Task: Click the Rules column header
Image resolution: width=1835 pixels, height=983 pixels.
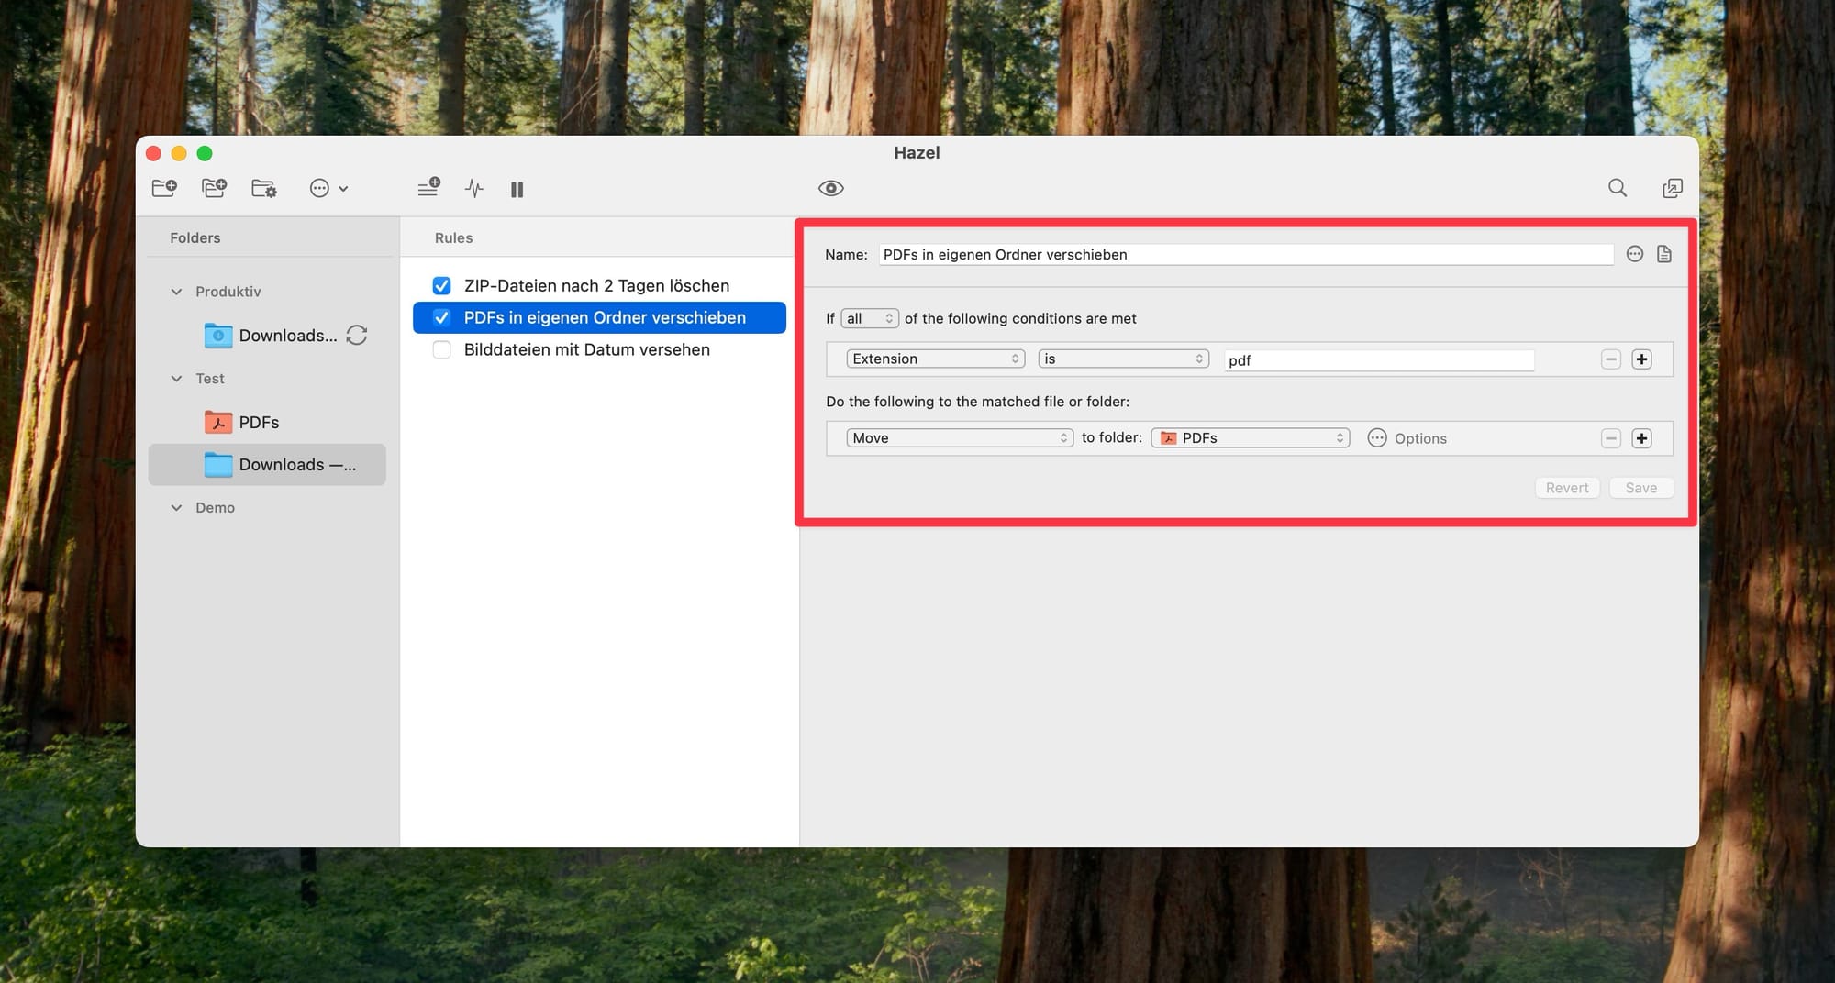Action: pyautogui.click(x=454, y=237)
